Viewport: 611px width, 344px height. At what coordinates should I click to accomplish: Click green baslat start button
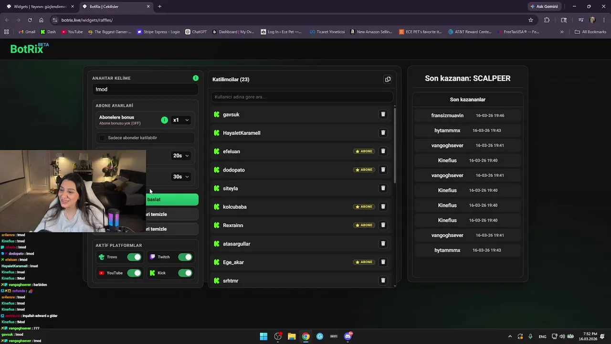(172, 199)
